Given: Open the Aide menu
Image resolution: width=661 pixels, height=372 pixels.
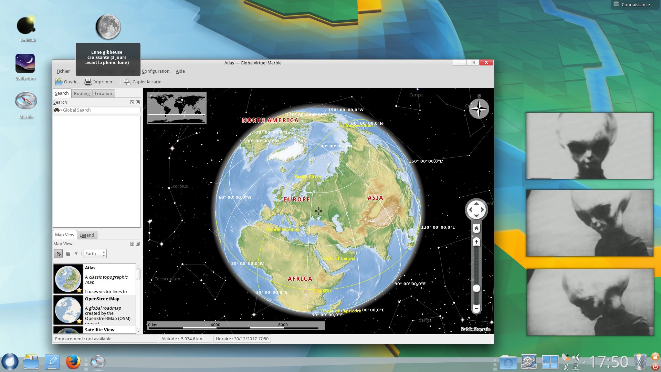Looking at the screenshot, I should coord(180,71).
